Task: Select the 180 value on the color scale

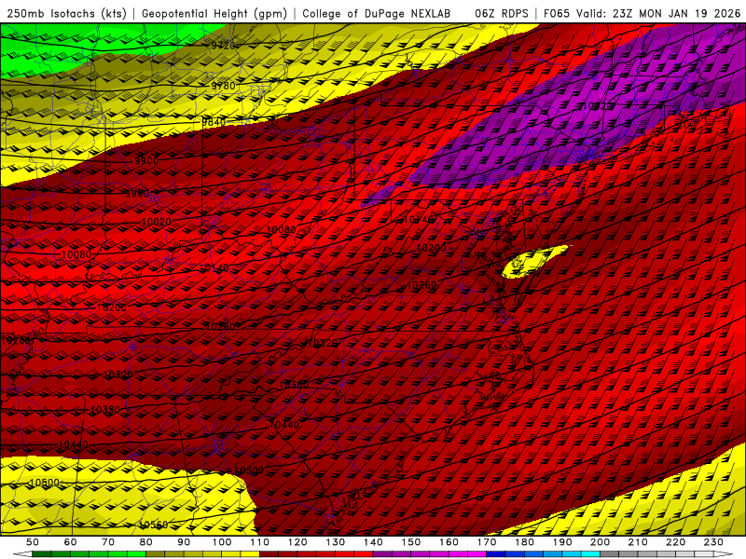Action: tap(524, 542)
